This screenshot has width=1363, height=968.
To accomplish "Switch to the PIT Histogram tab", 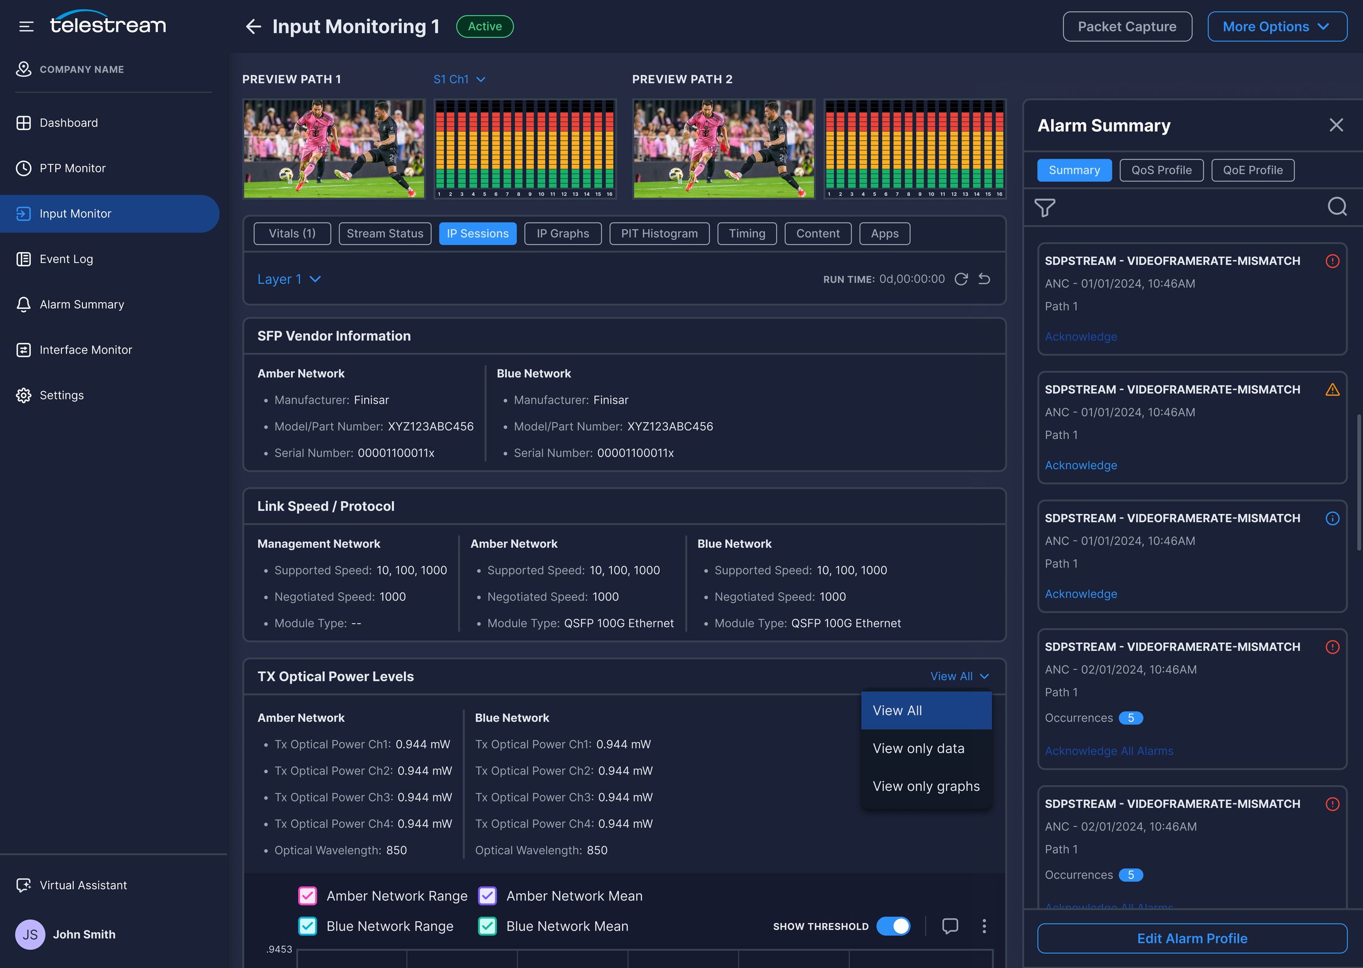I will point(659,234).
